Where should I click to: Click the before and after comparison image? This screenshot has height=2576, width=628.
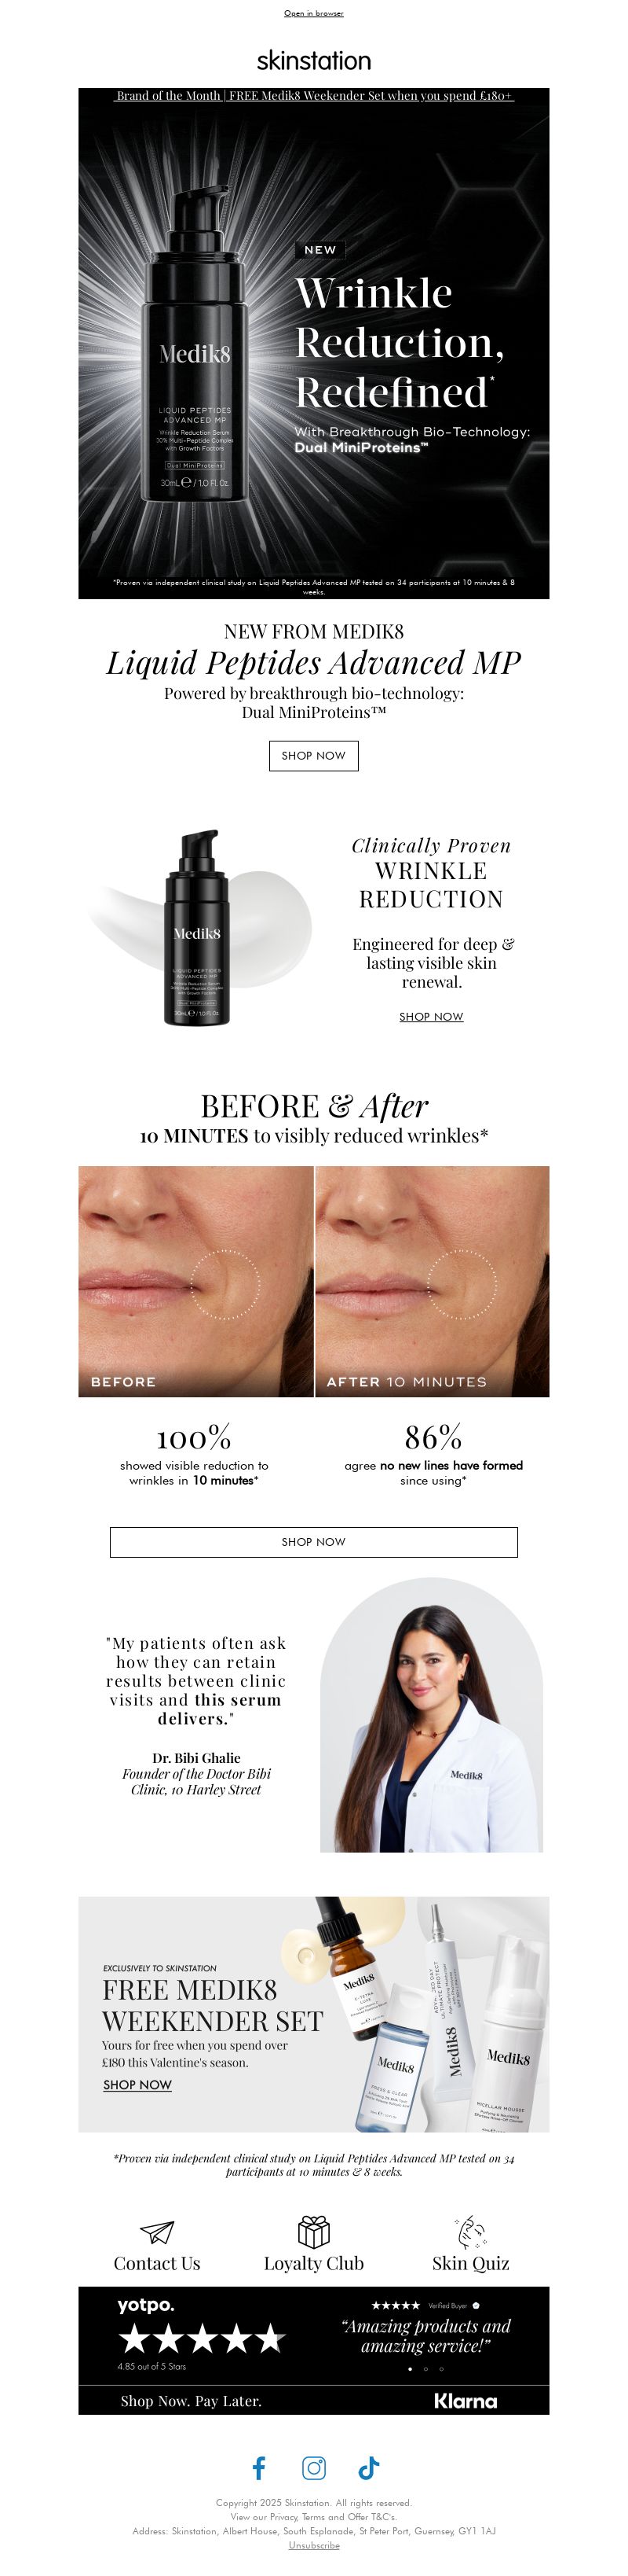click(313, 1281)
